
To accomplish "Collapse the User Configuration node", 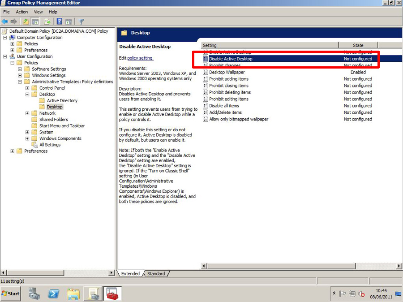I will pyautogui.click(x=5, y=56).
